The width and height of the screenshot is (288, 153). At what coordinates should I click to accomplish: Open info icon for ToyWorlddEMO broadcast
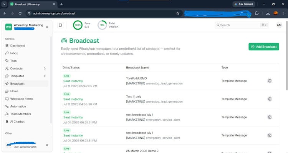pos(270,81)
